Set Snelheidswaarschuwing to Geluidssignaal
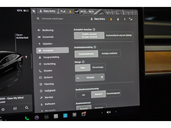 point(113,93)
